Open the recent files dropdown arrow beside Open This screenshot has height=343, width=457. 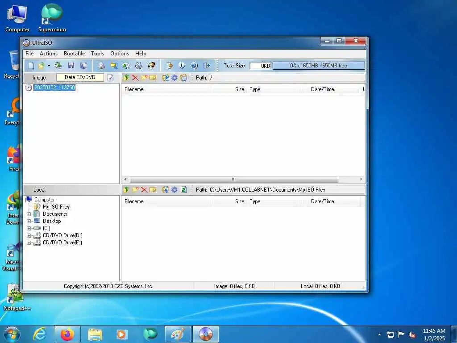click(49, 66)
